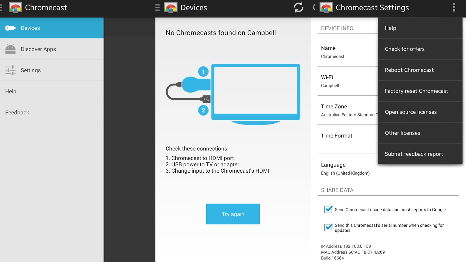Click the 'Change input to the Chromecast's HDMI' line
The image size is (466, 262).
(217, 171)
